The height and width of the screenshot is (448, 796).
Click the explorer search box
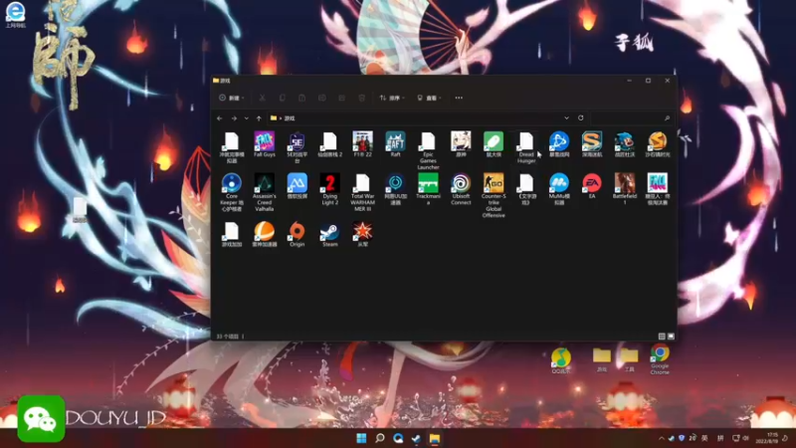632,117
